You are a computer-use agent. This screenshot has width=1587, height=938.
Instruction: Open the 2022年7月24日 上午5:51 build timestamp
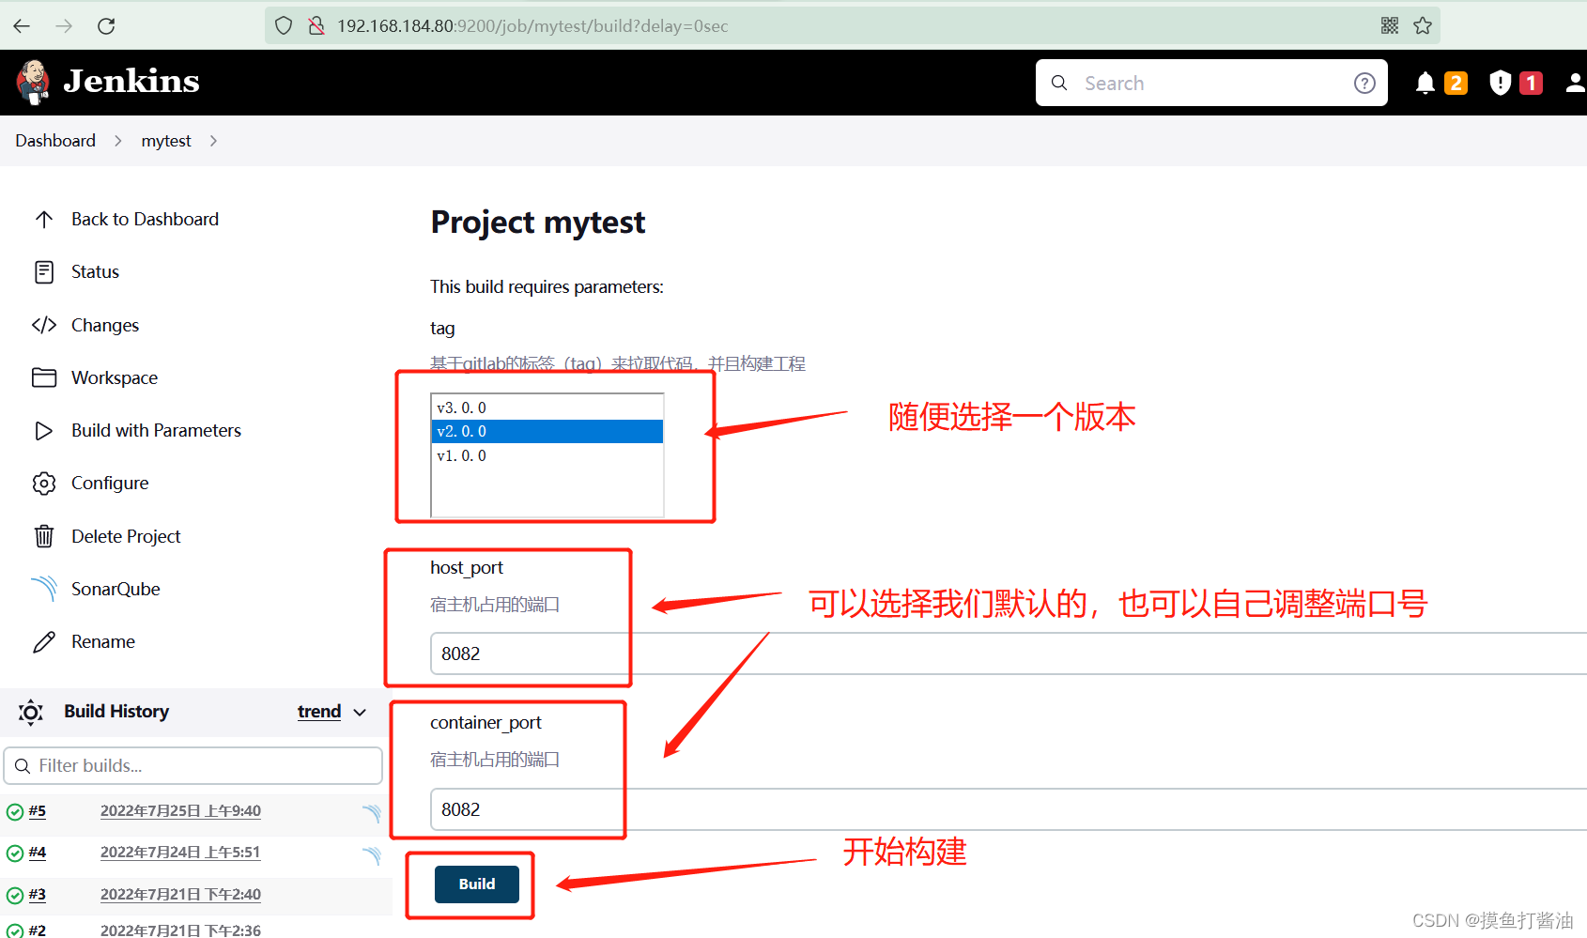180,853
